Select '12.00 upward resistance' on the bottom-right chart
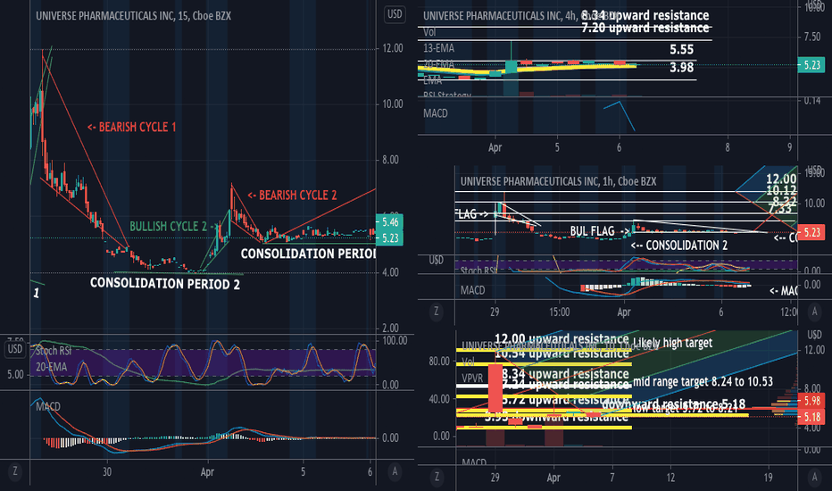 (562, 338)
